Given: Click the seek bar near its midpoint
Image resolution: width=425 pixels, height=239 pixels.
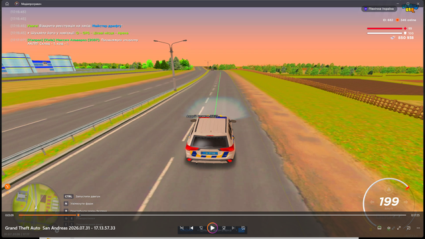Looking at the screenshot, I should coord(212,215).
